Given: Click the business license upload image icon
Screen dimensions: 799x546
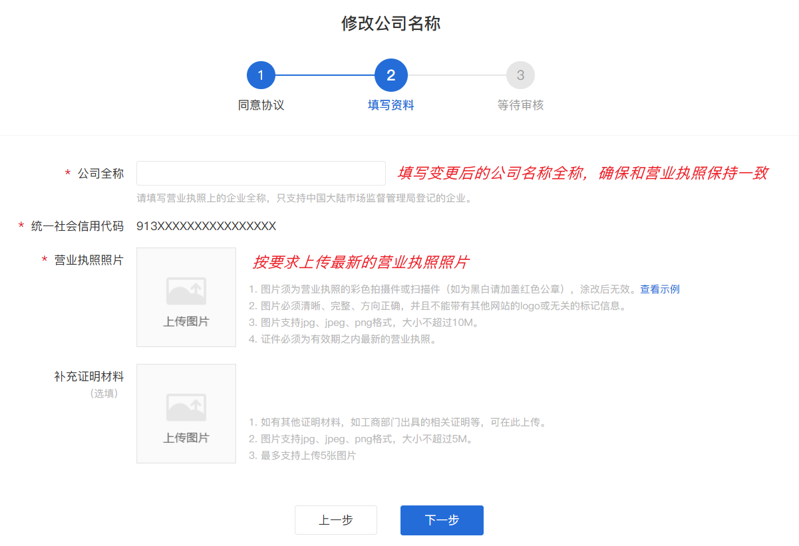Looking at the screenshot, I should (x=186, y=292).
